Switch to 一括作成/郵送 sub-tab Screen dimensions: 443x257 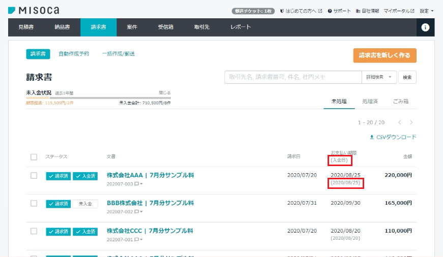(119, 54)
